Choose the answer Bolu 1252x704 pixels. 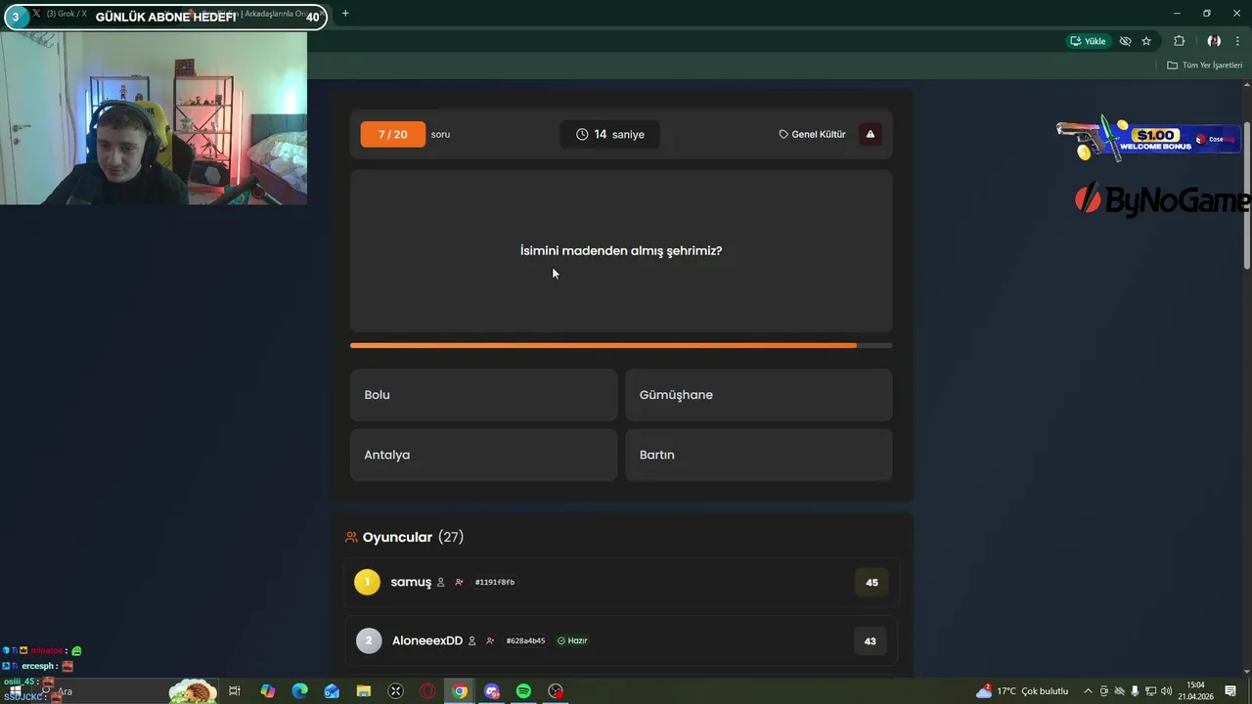(483, 395)
